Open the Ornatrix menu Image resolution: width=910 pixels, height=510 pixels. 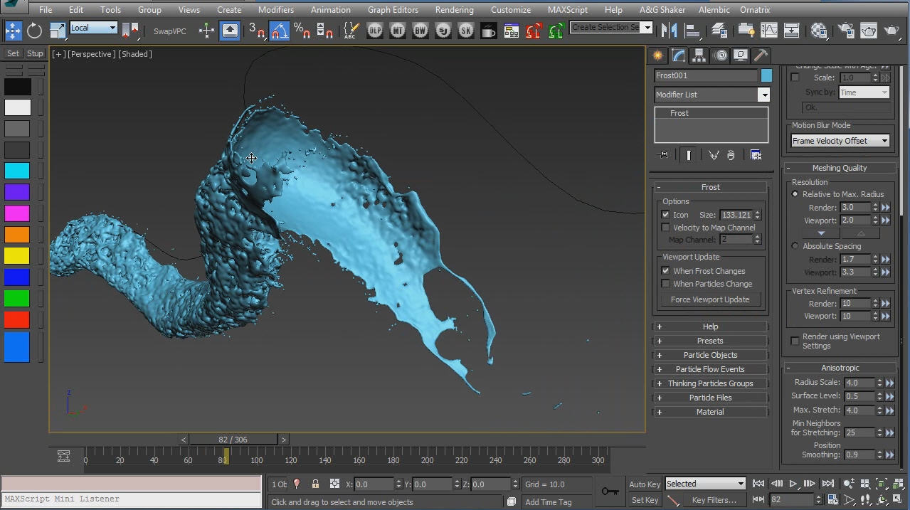tap(755, 10)
